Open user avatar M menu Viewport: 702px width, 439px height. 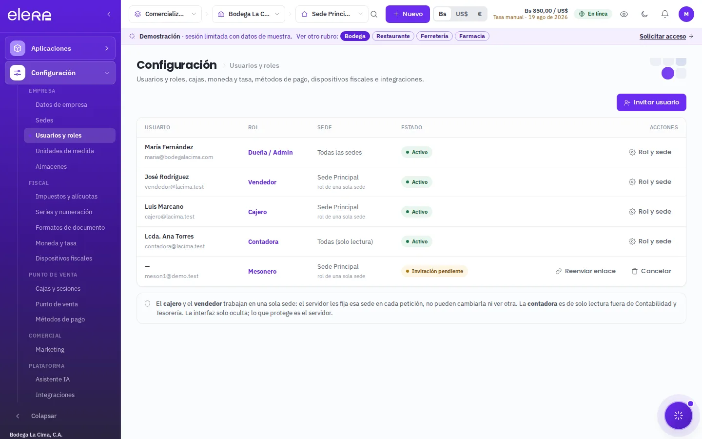pos(686,14)
